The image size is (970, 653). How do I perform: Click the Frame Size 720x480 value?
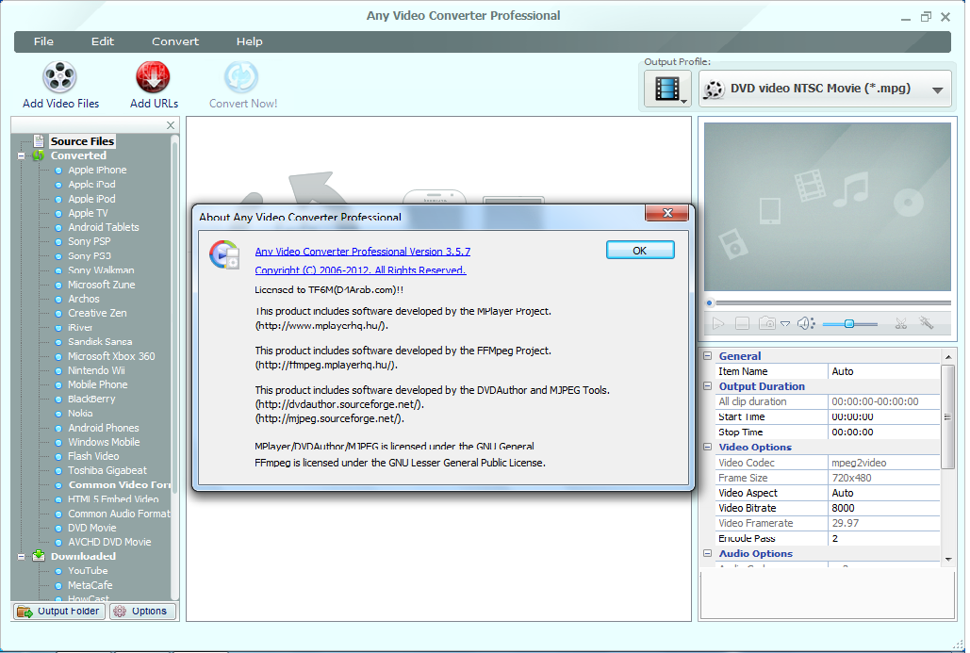click(x=884, y=478)
